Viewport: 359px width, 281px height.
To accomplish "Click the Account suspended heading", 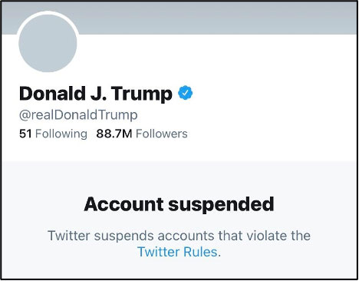I will click(179, 204).
